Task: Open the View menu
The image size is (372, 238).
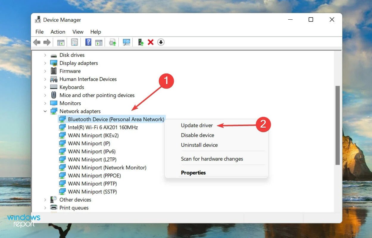Action: [x=78, y=32]
